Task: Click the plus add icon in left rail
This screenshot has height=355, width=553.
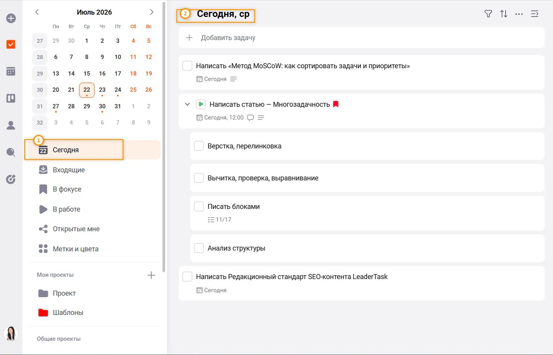Action: pos(11,18)
